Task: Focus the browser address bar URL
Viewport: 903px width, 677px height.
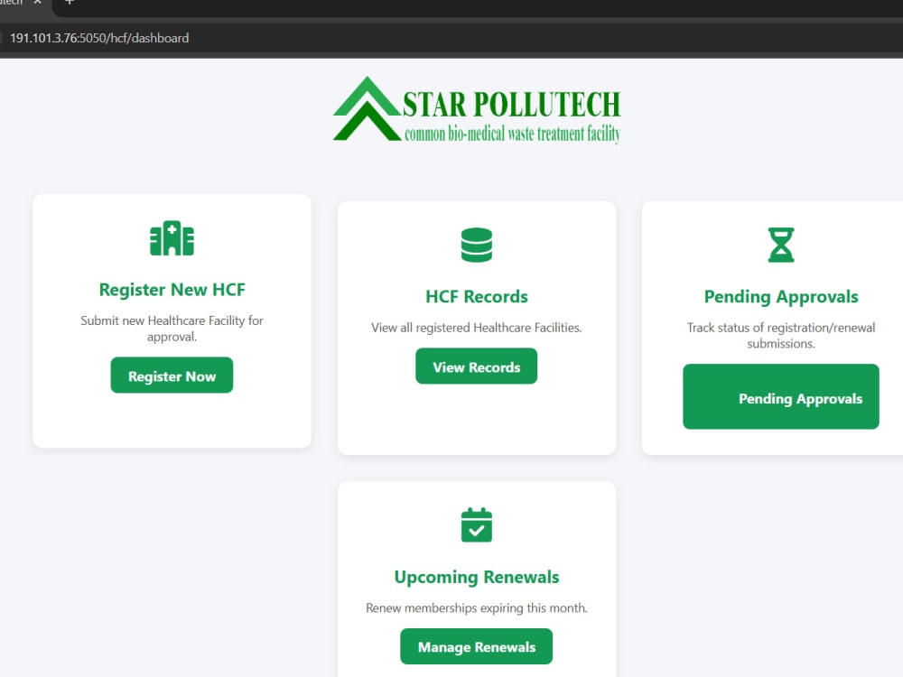Action: 99,38
